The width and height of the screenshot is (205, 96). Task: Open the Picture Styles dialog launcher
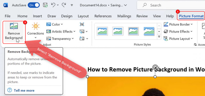point(195,44)
